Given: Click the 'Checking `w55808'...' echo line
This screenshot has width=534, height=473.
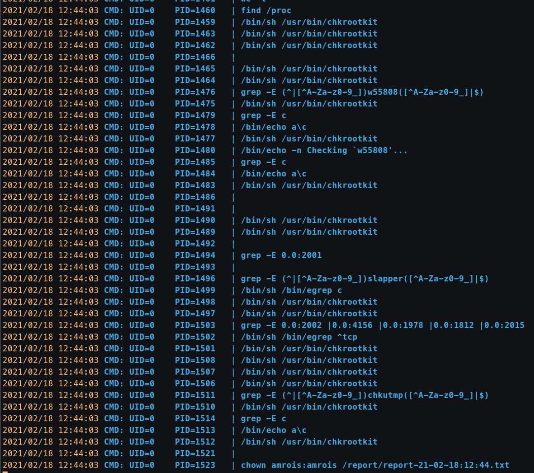Looking at the screenshot, I should point(324,150).
